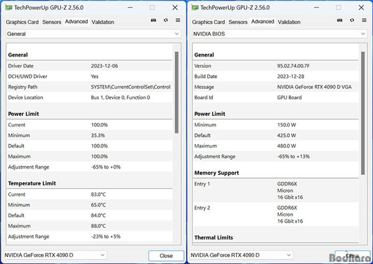Select Memory Support Entry 2 row
373x264 pixels.
pos(275,214)
